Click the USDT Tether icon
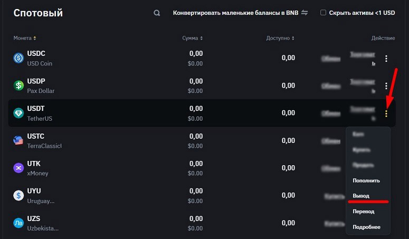 pos(18,113)
